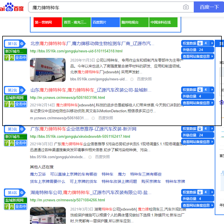Switch to the 中国涂料在线 tab

163,22
